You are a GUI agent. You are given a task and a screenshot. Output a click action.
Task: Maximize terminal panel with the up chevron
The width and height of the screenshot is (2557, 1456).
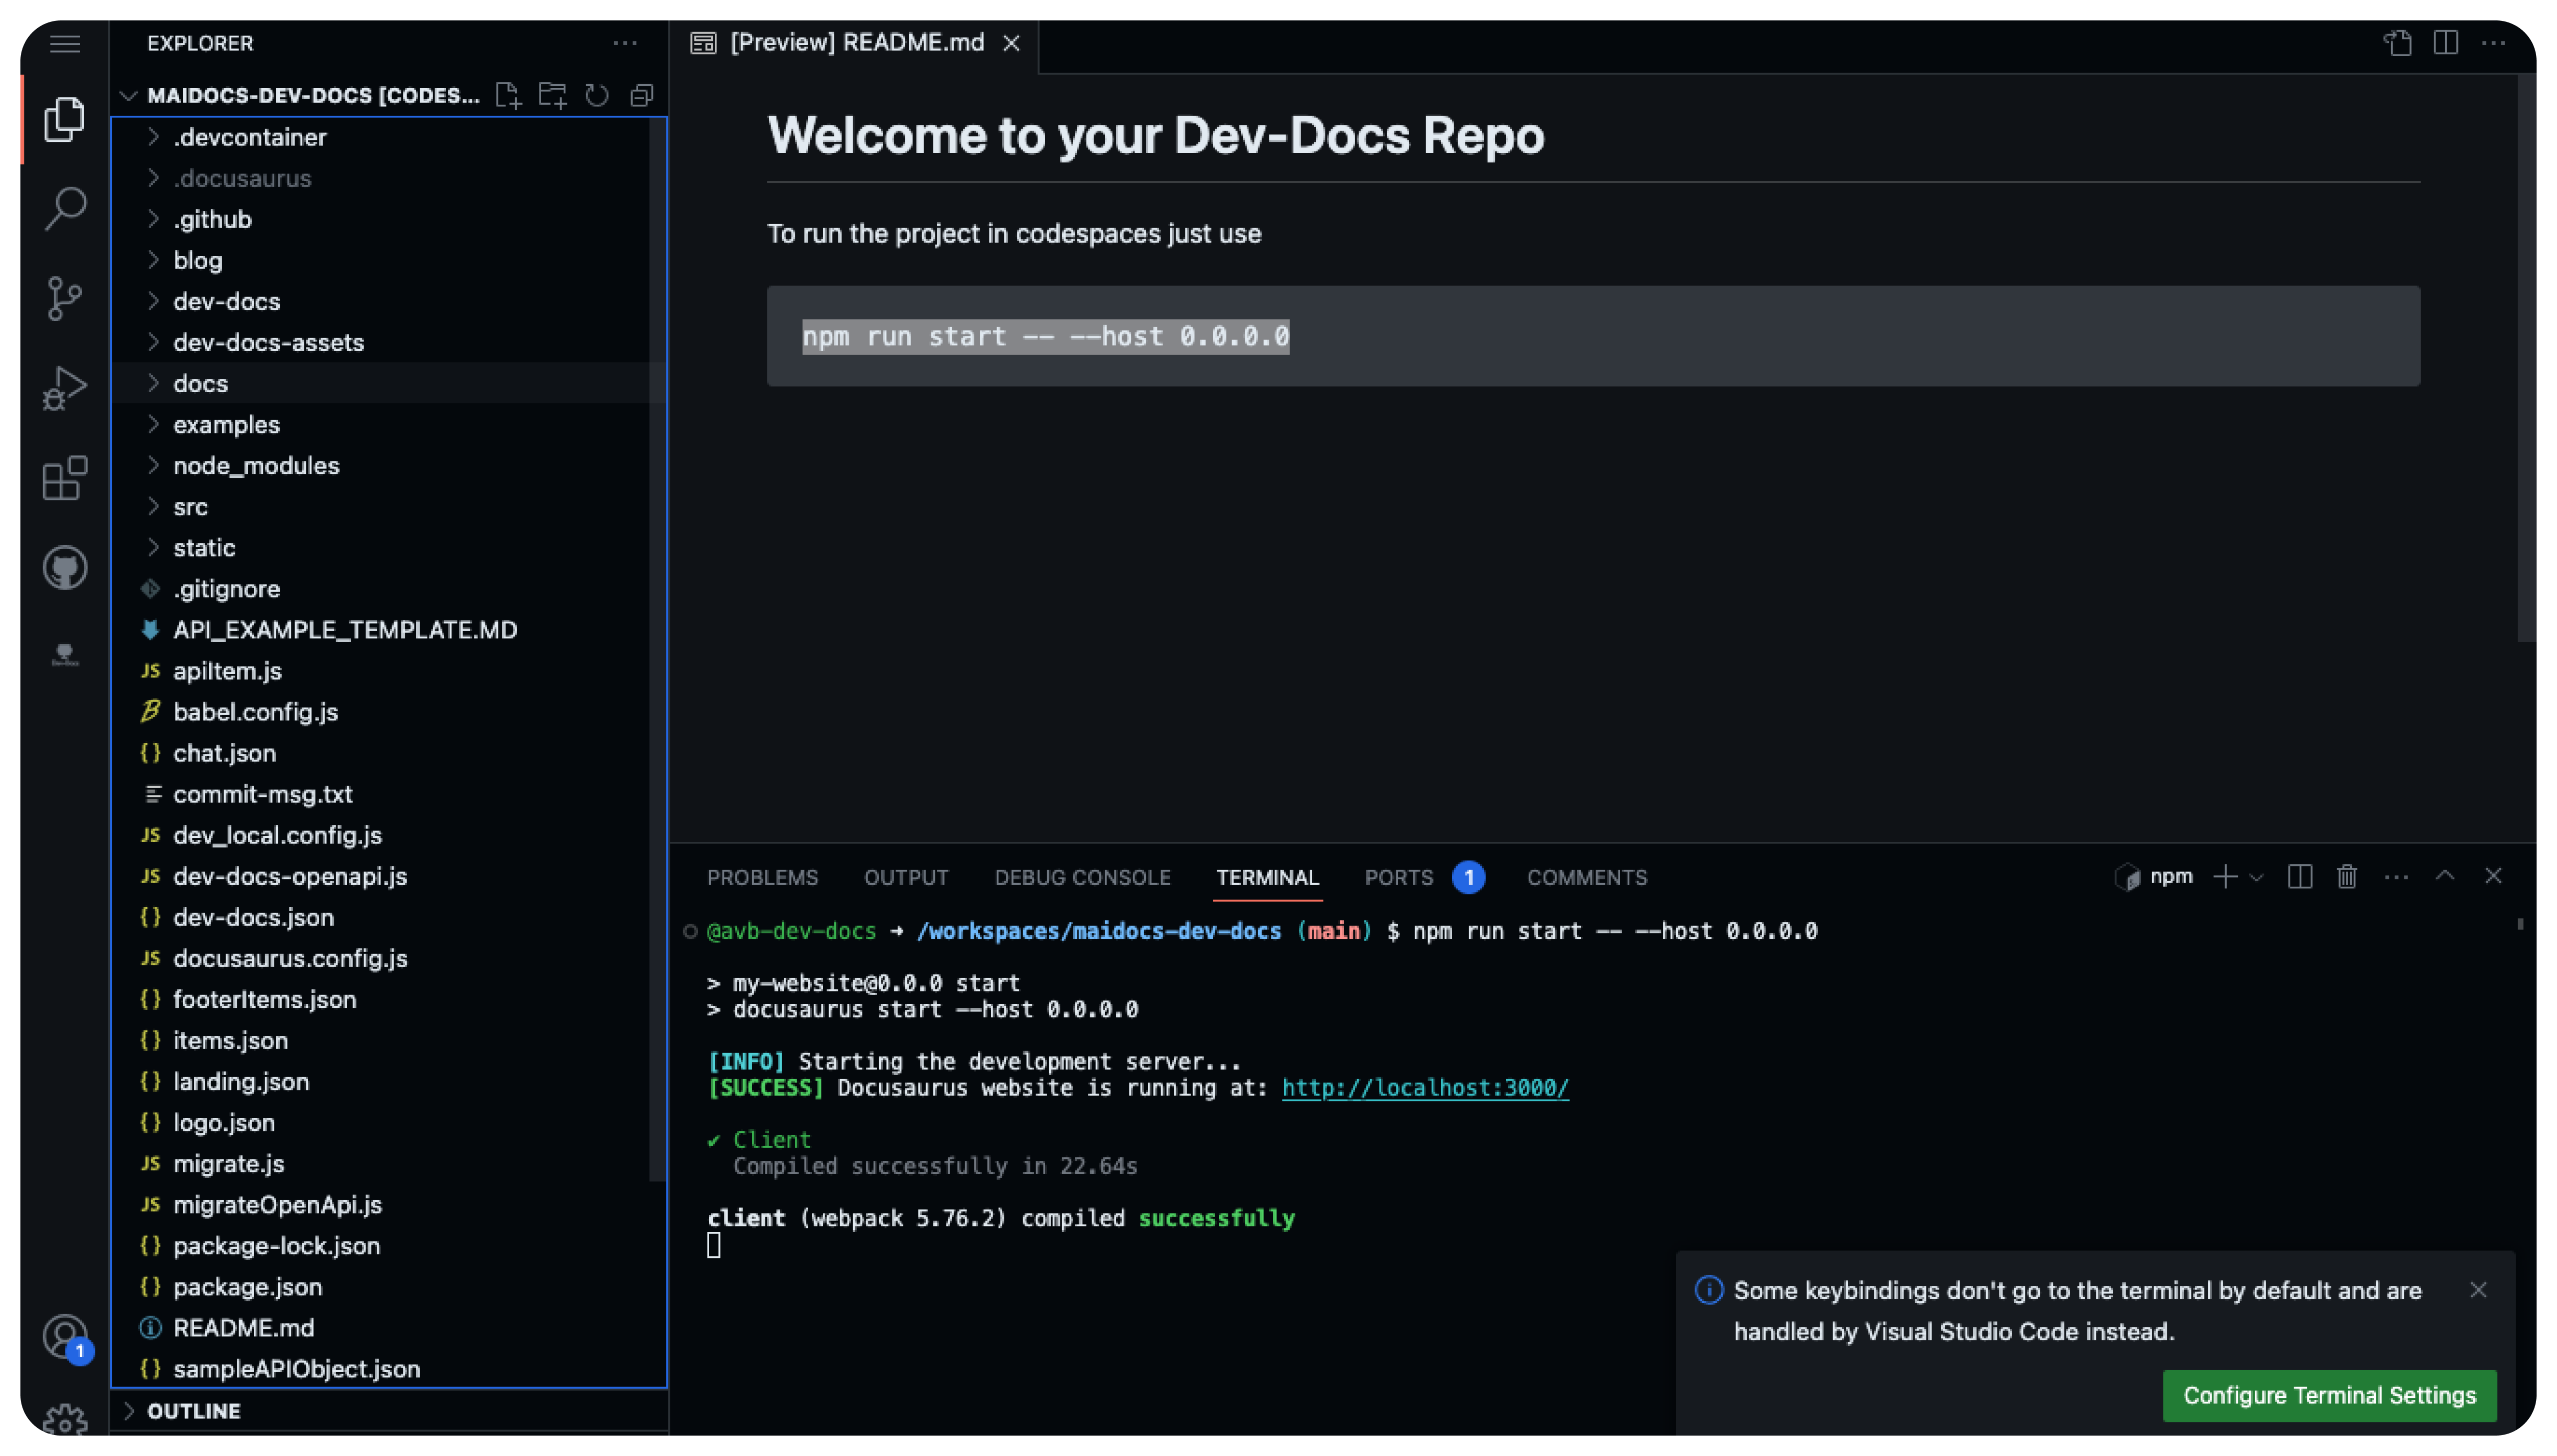pyautogui.click(x=2445, y=876)
